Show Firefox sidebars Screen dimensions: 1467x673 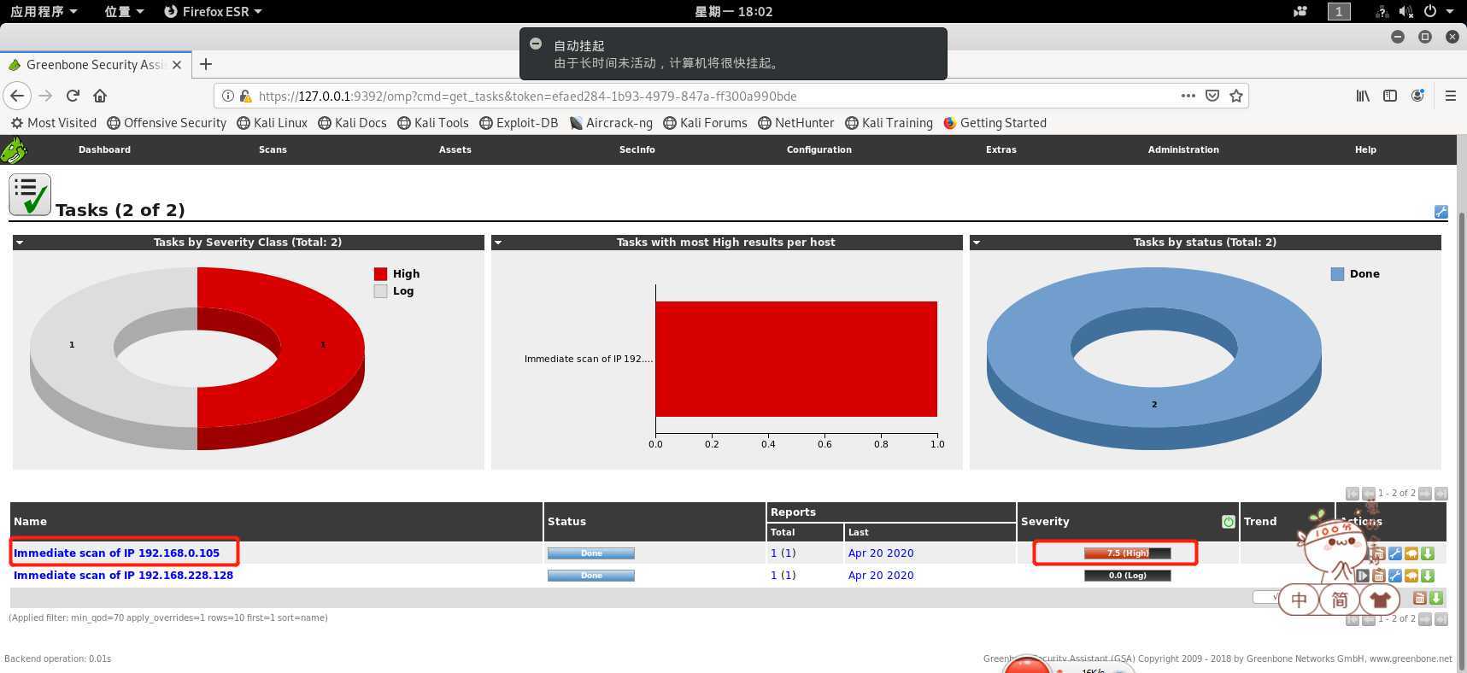point(1390,96)
